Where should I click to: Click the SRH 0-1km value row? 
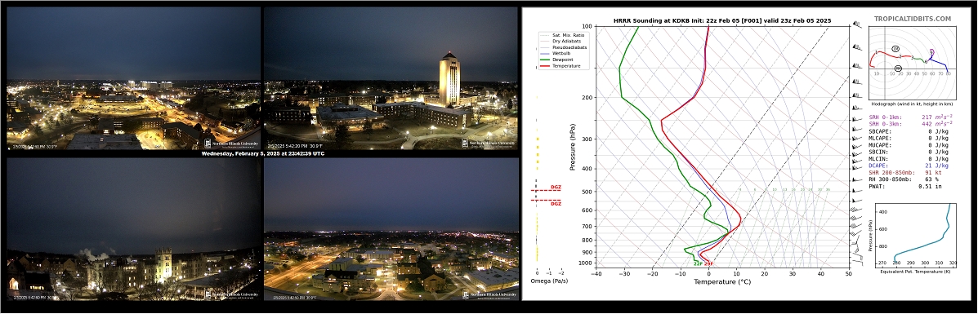911,117
